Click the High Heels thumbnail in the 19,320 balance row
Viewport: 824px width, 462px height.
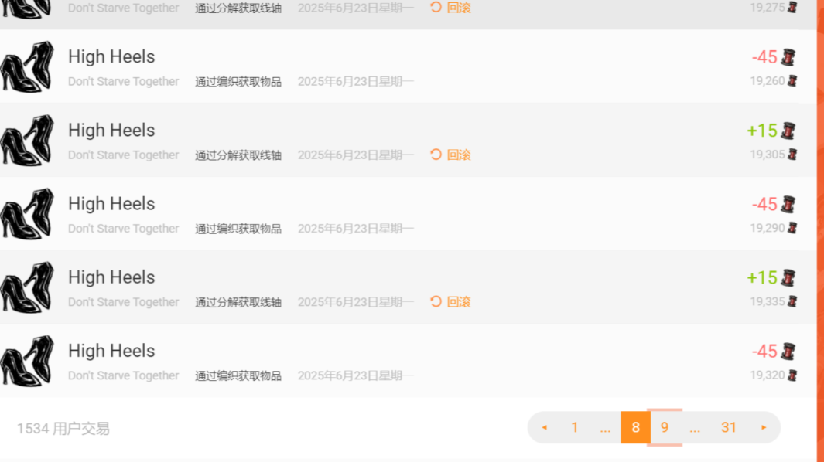(x=27, y=361)
